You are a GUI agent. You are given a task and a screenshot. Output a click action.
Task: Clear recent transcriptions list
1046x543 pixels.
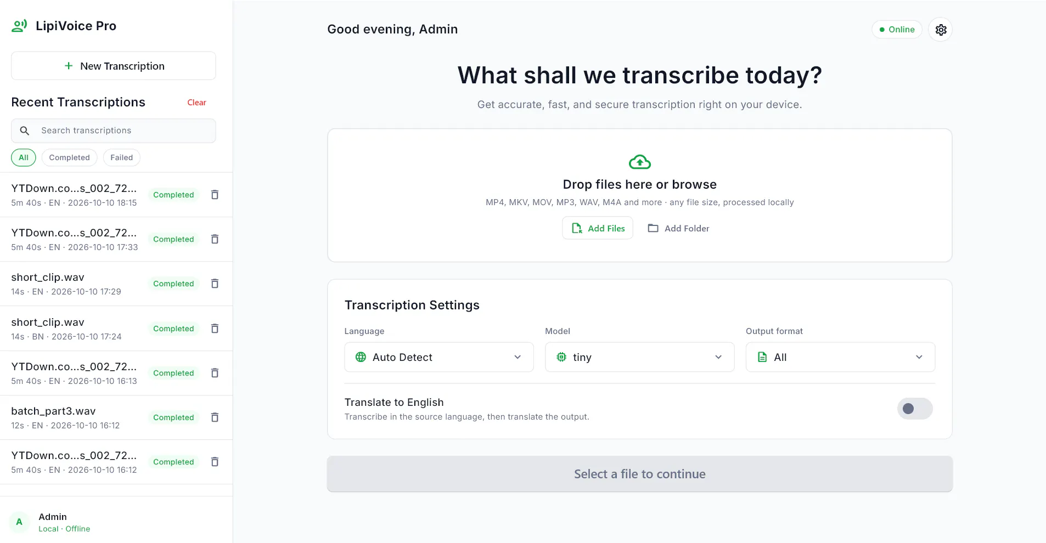[x=196, y=103]
